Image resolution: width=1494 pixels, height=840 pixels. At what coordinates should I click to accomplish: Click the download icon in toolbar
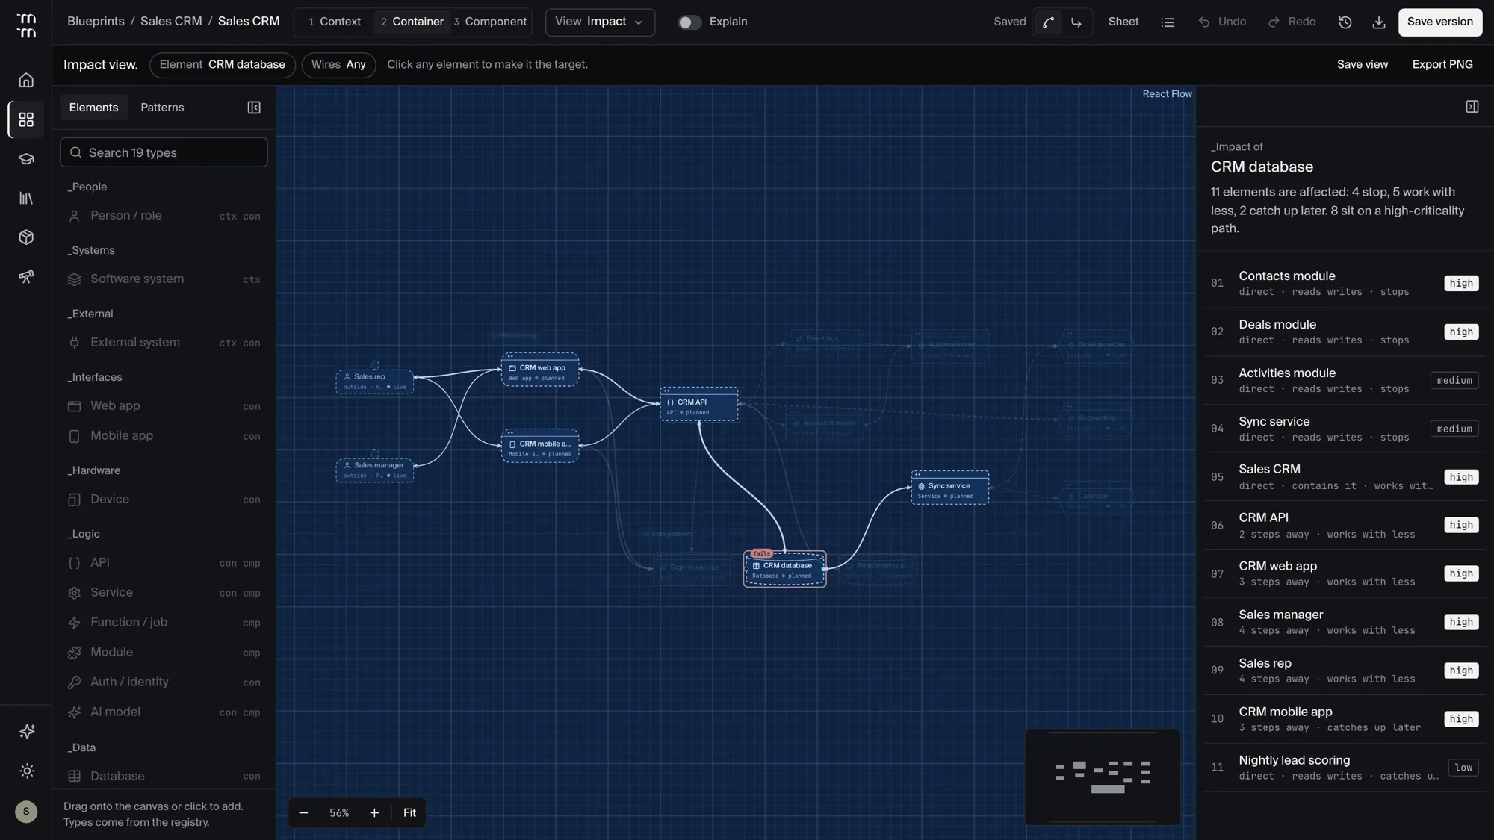1379,22
